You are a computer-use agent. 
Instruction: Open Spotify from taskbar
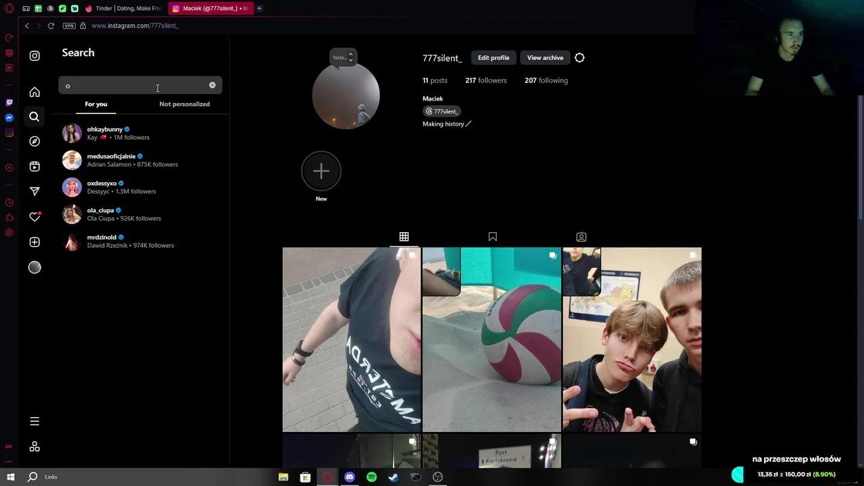coord(371,477)
